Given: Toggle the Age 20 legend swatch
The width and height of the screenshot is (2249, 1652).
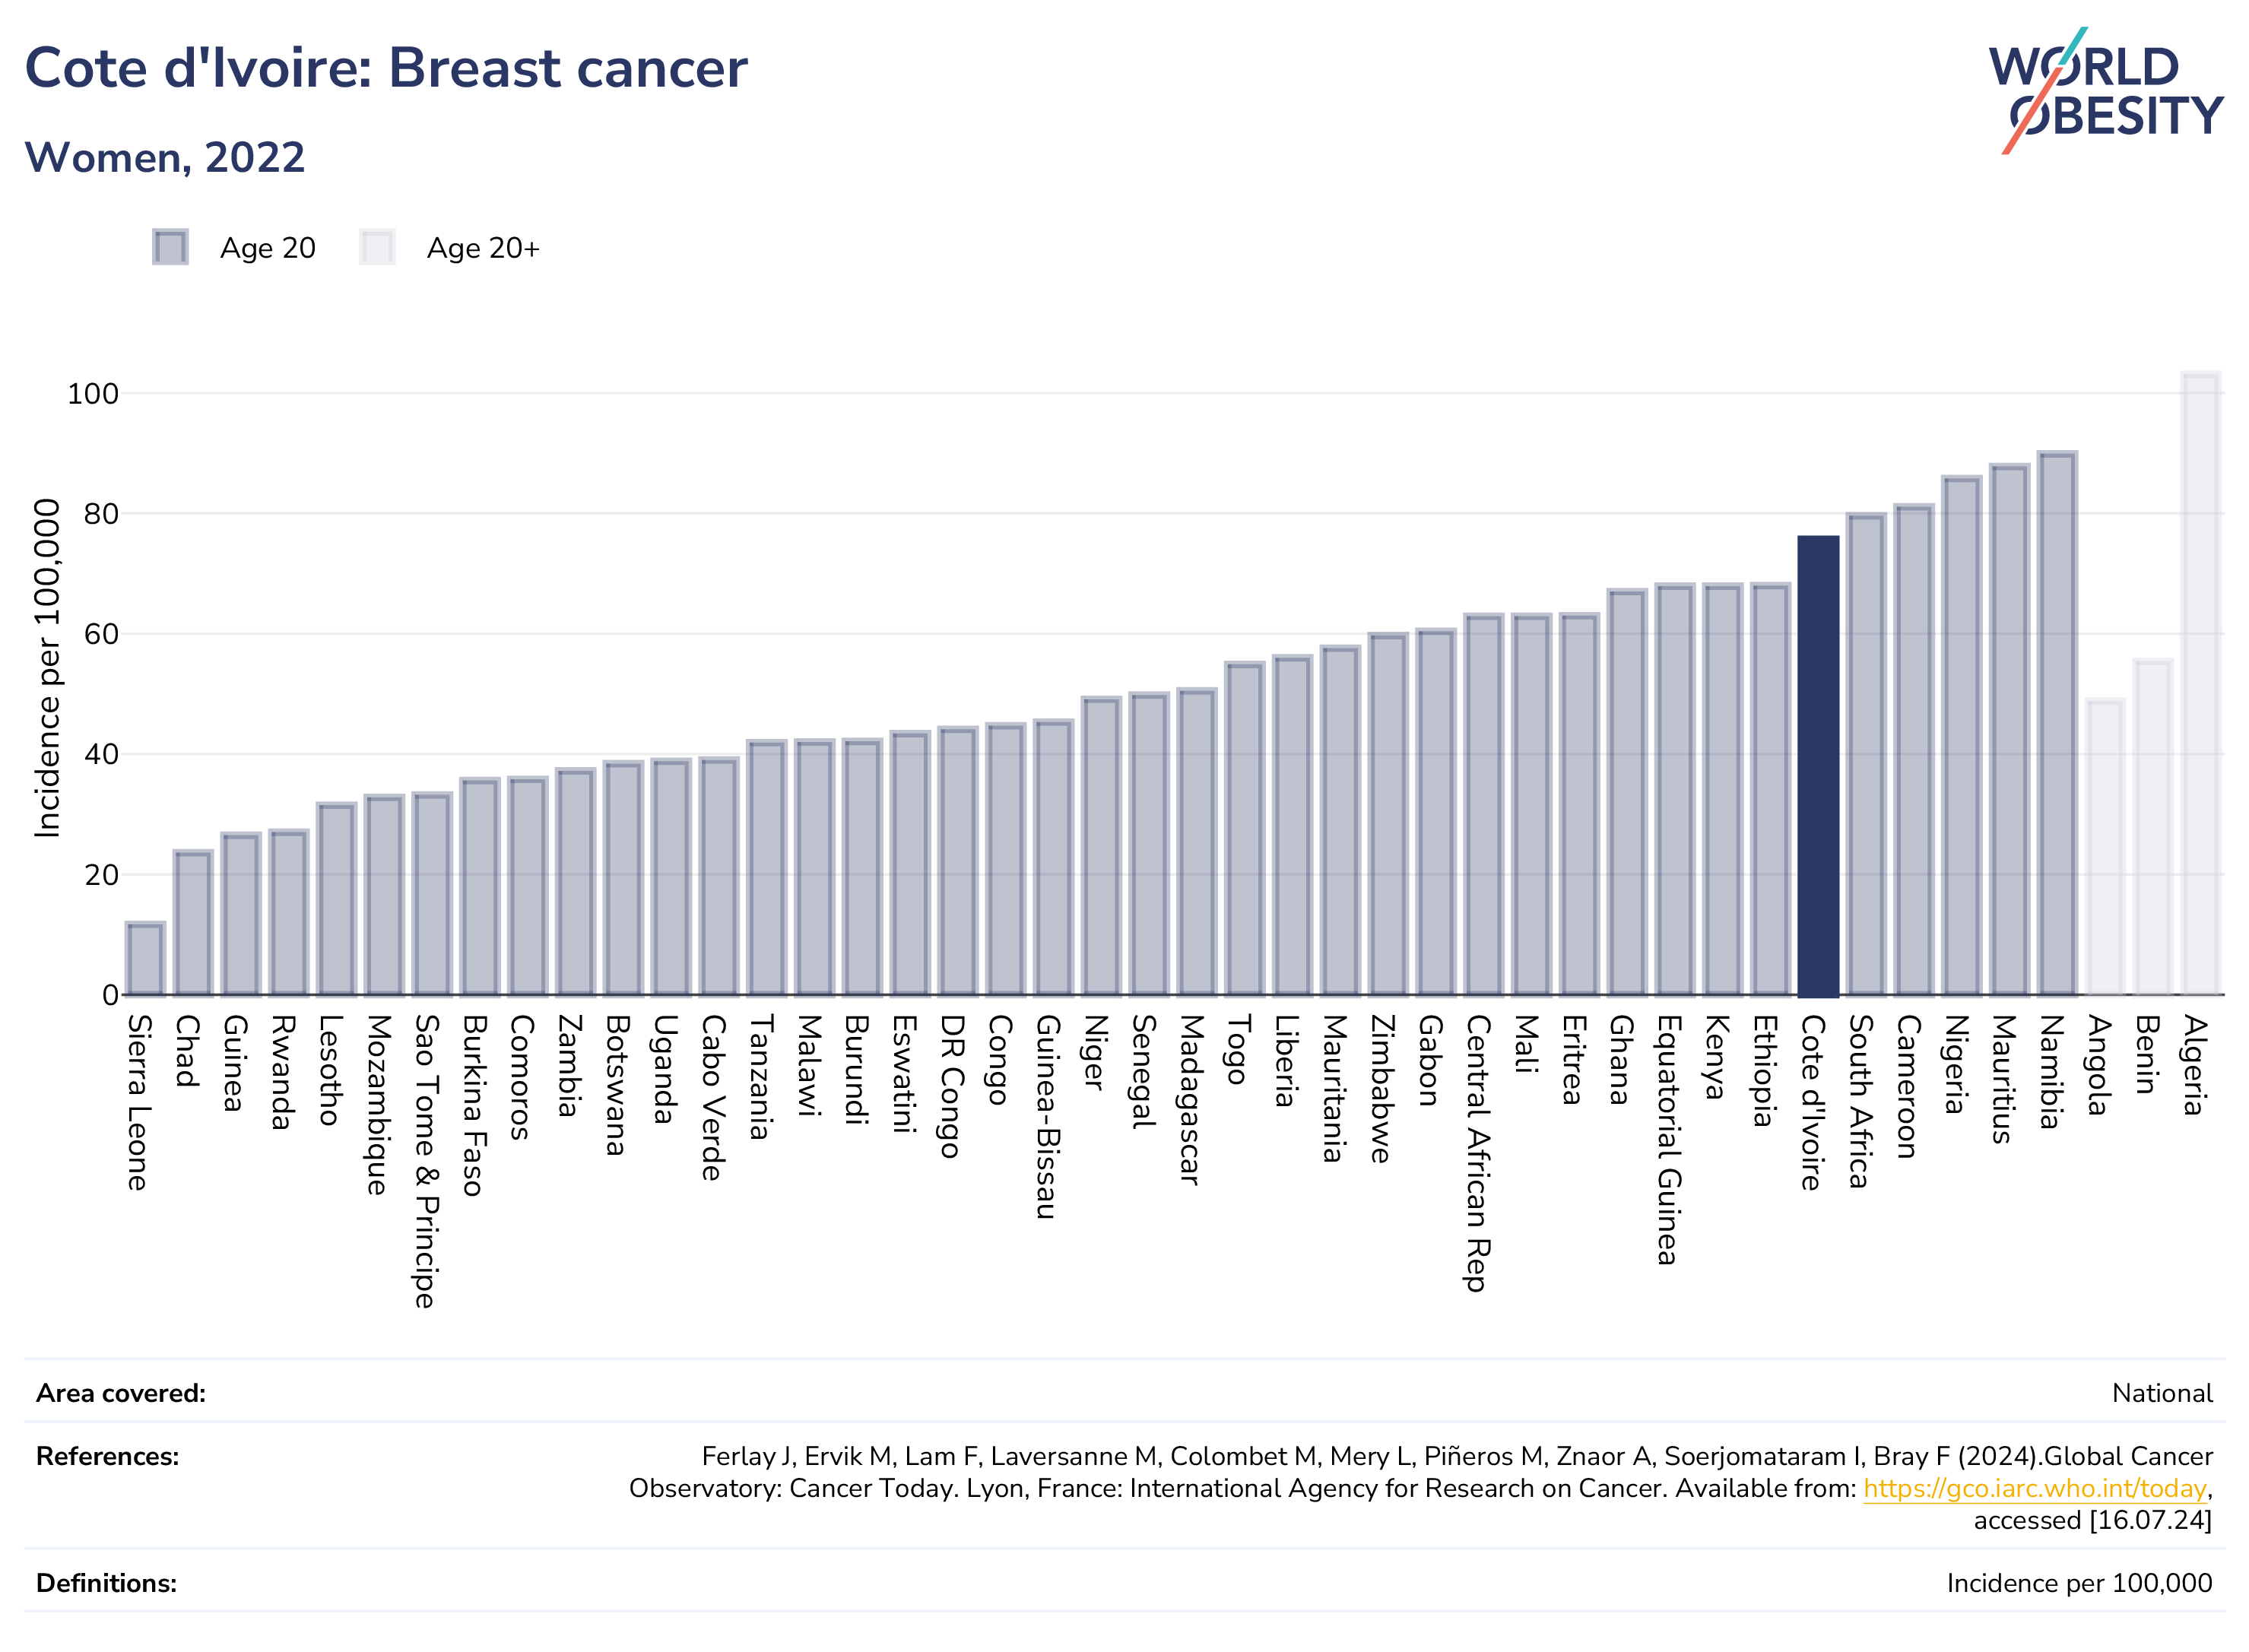Looking at the screenshot, I should coord(170,247).
